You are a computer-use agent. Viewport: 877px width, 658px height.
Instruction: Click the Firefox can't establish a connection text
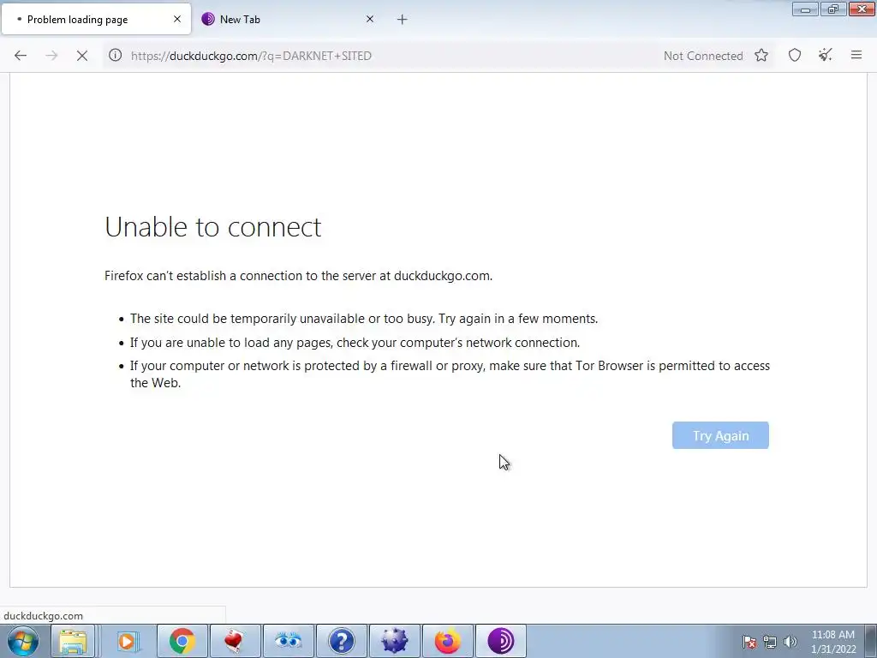[x=299, y=276]
